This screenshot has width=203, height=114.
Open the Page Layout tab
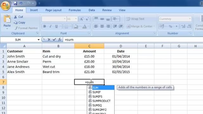(53, 10)
